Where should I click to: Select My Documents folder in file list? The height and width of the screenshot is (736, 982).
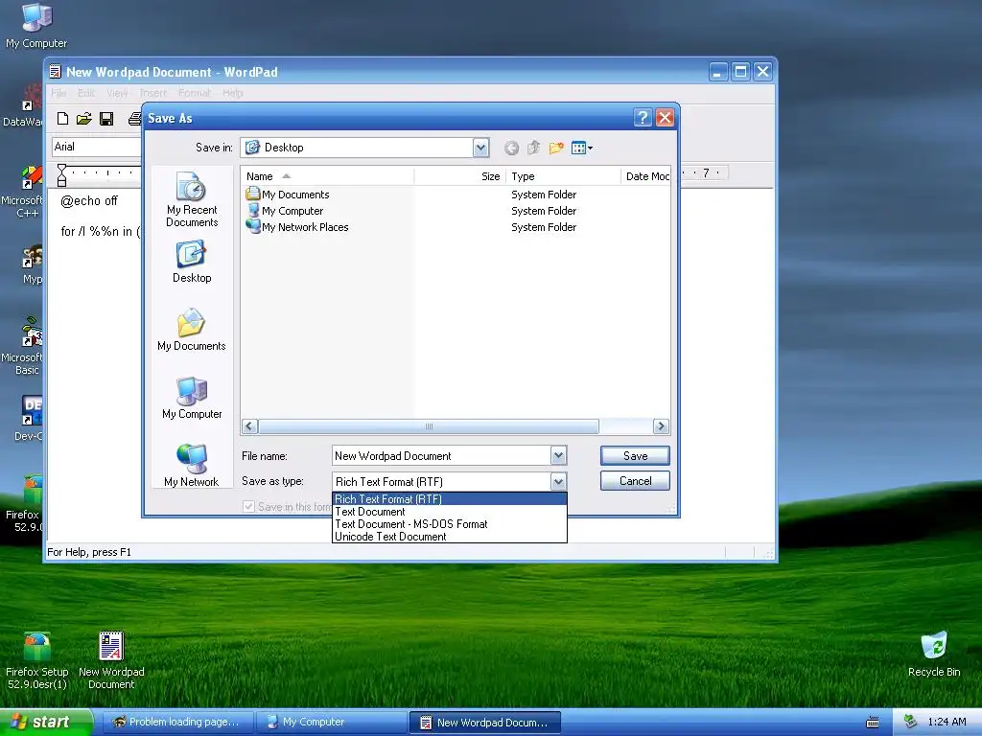[x=288, y=195]
